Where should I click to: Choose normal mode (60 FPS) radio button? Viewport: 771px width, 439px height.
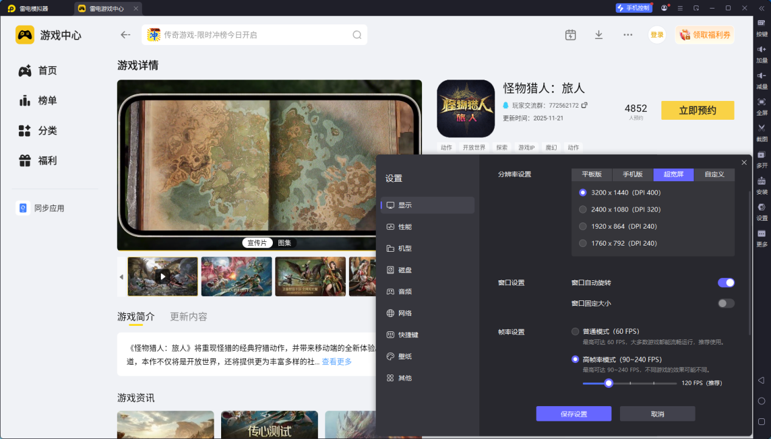coord(576,331)
